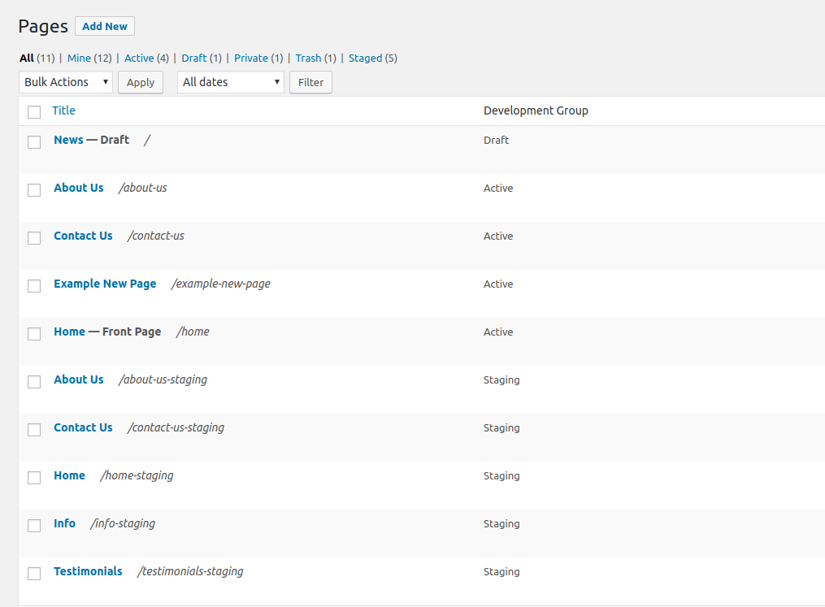The image size is (825, 607).
Task: Open the Bulk Actions dropdown
Action: [66, 82]
